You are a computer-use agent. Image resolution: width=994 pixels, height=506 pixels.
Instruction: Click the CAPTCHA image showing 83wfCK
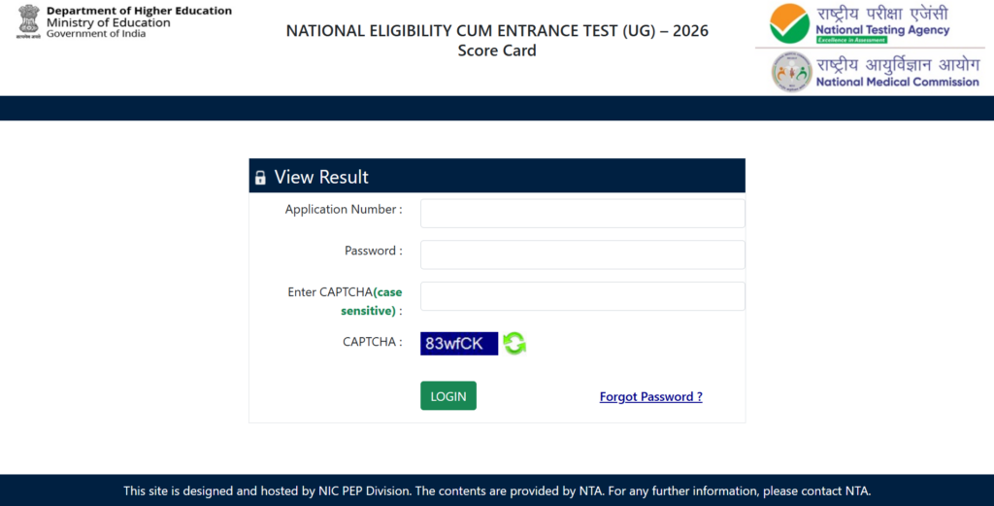tap(459, 344)
